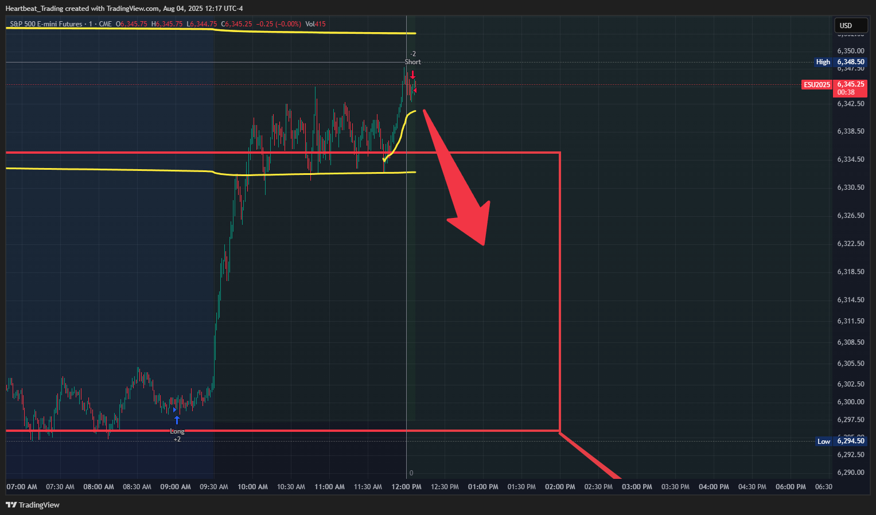Click the 09:00 AM time axis label
This screenshot has width=876, height=515.
pos(176,487)
